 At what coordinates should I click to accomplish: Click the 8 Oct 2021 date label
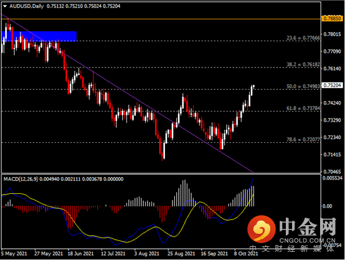click(246, 254)
